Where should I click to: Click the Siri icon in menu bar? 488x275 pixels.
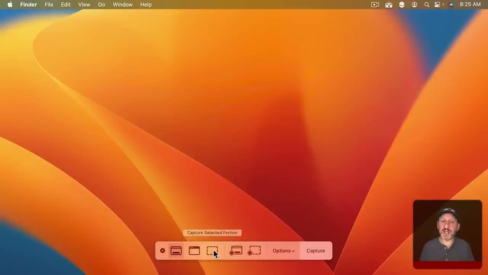(x=451, y=5)
